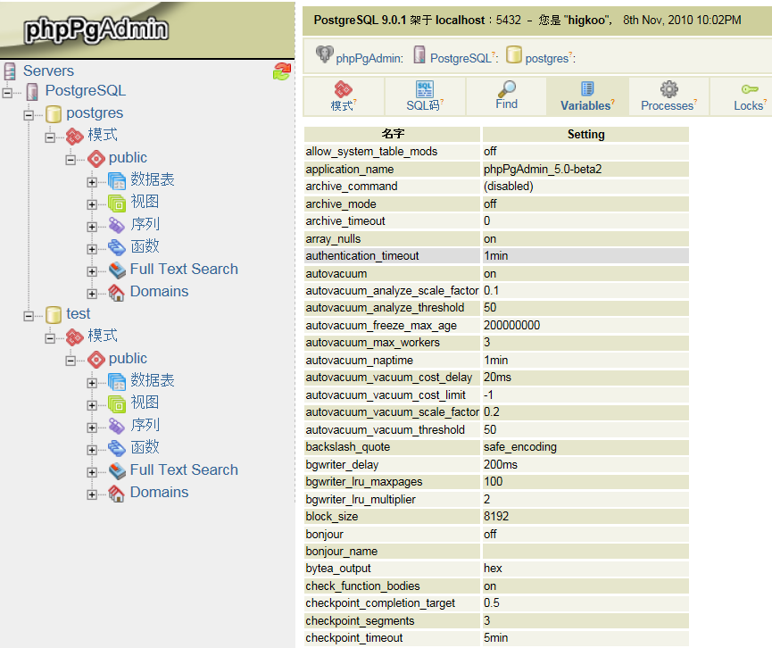Viewport: 772px width, 648px height.
Task: Click the 200000000 setting value
Action: (511, 326)
